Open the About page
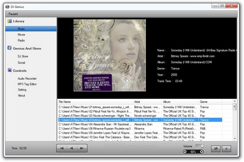Viewport: 244px width, 162px height. pyautogui.click(x=21, y=96)
